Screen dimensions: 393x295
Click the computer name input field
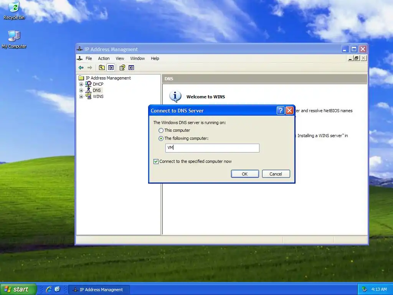coord(212,148)
